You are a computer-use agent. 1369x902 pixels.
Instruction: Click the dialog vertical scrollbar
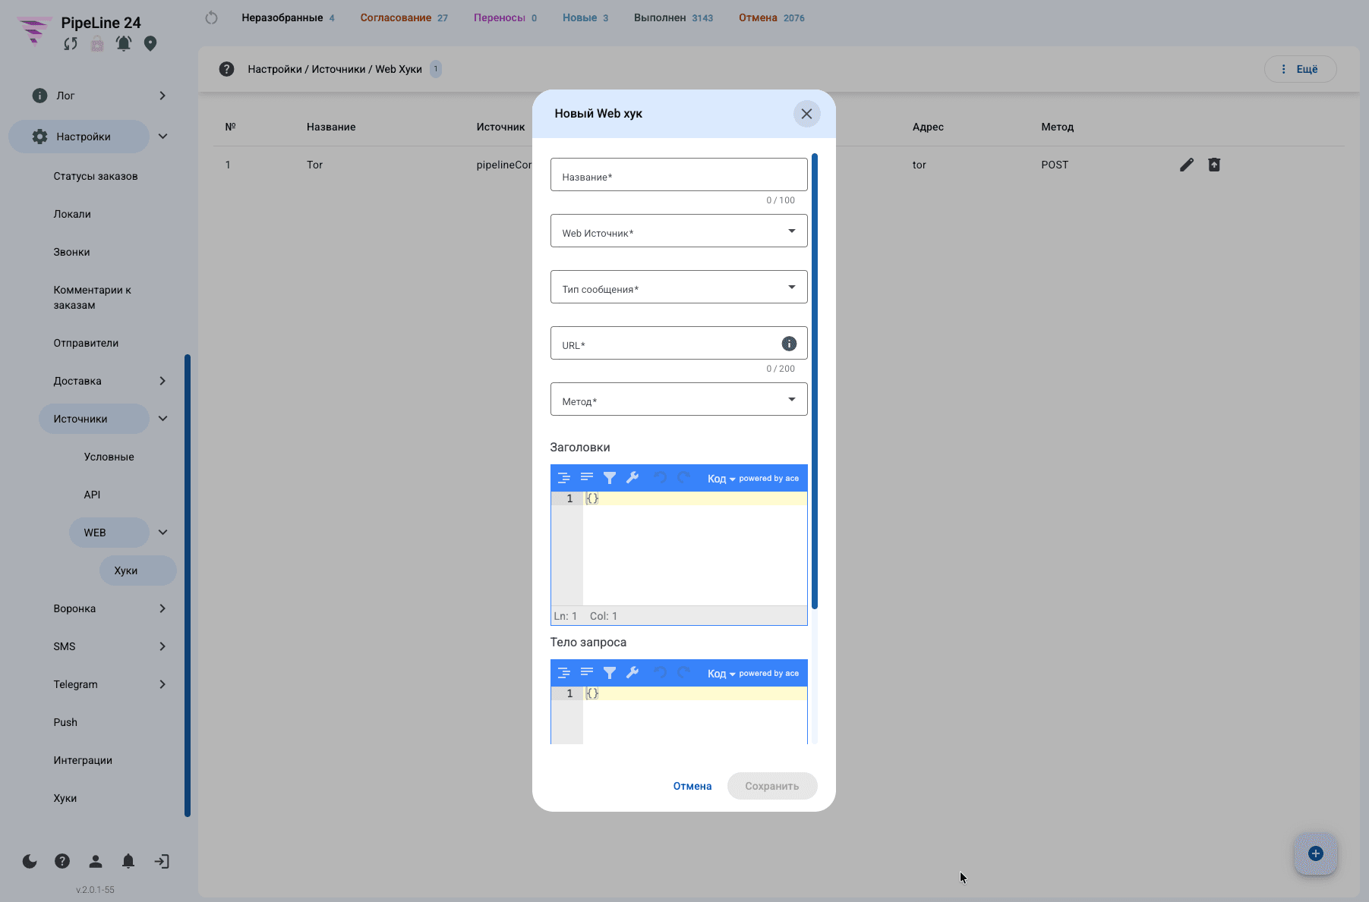pyautogui.click(x=814, y=381)
